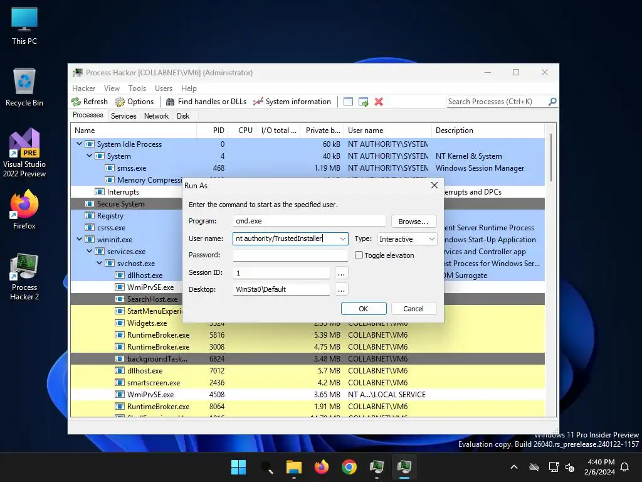Launch Firefox desktop shortcut

[x=24, y=210]
